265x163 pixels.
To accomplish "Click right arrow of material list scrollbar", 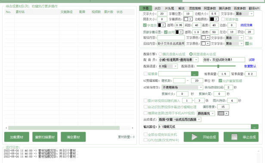I will coord(132,128).
